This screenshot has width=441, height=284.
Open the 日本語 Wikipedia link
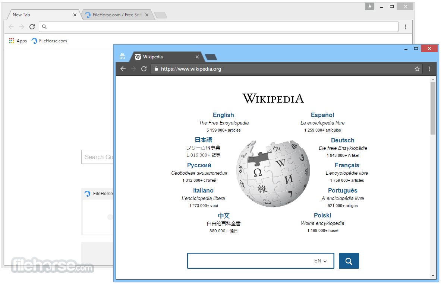(203, 140)
